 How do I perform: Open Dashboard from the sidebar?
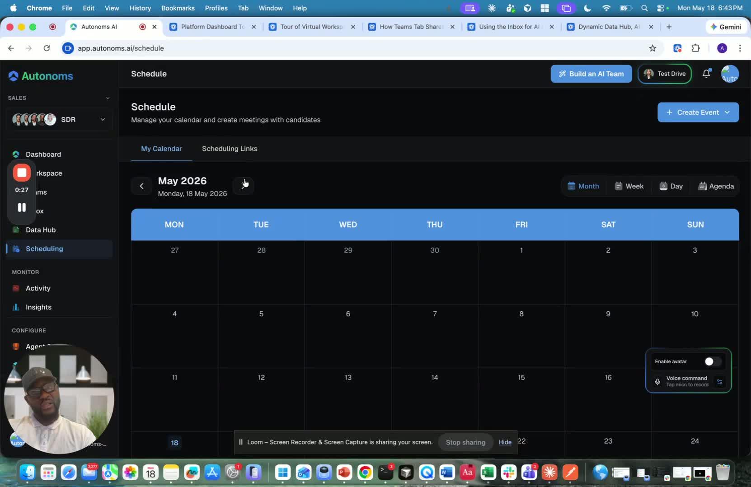click(43, 154)
